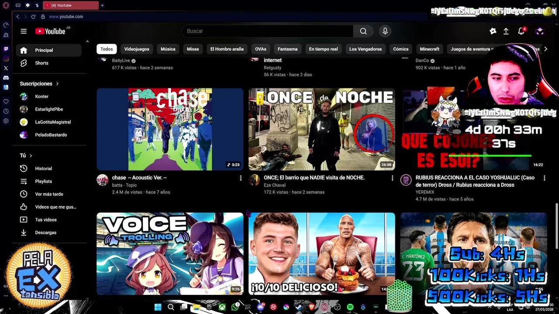This screenshot has width=559, height=314.
Task: Open the Windows Start button
Action: pyautogui.click(x=158, y=307)
